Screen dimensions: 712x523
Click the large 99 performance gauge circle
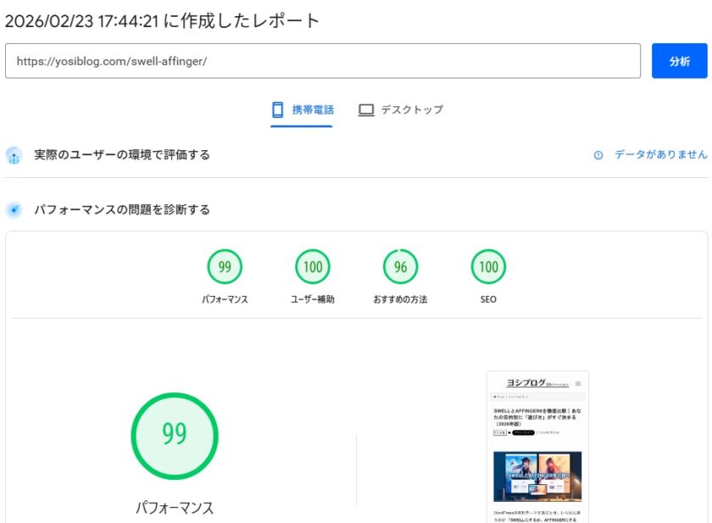click(x=175, y=434)
